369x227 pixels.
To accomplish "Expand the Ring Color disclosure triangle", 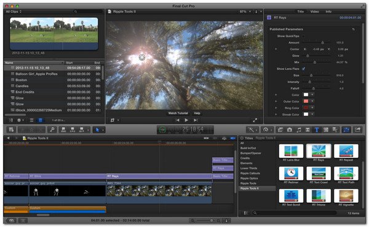I will [x=276, y=108].
